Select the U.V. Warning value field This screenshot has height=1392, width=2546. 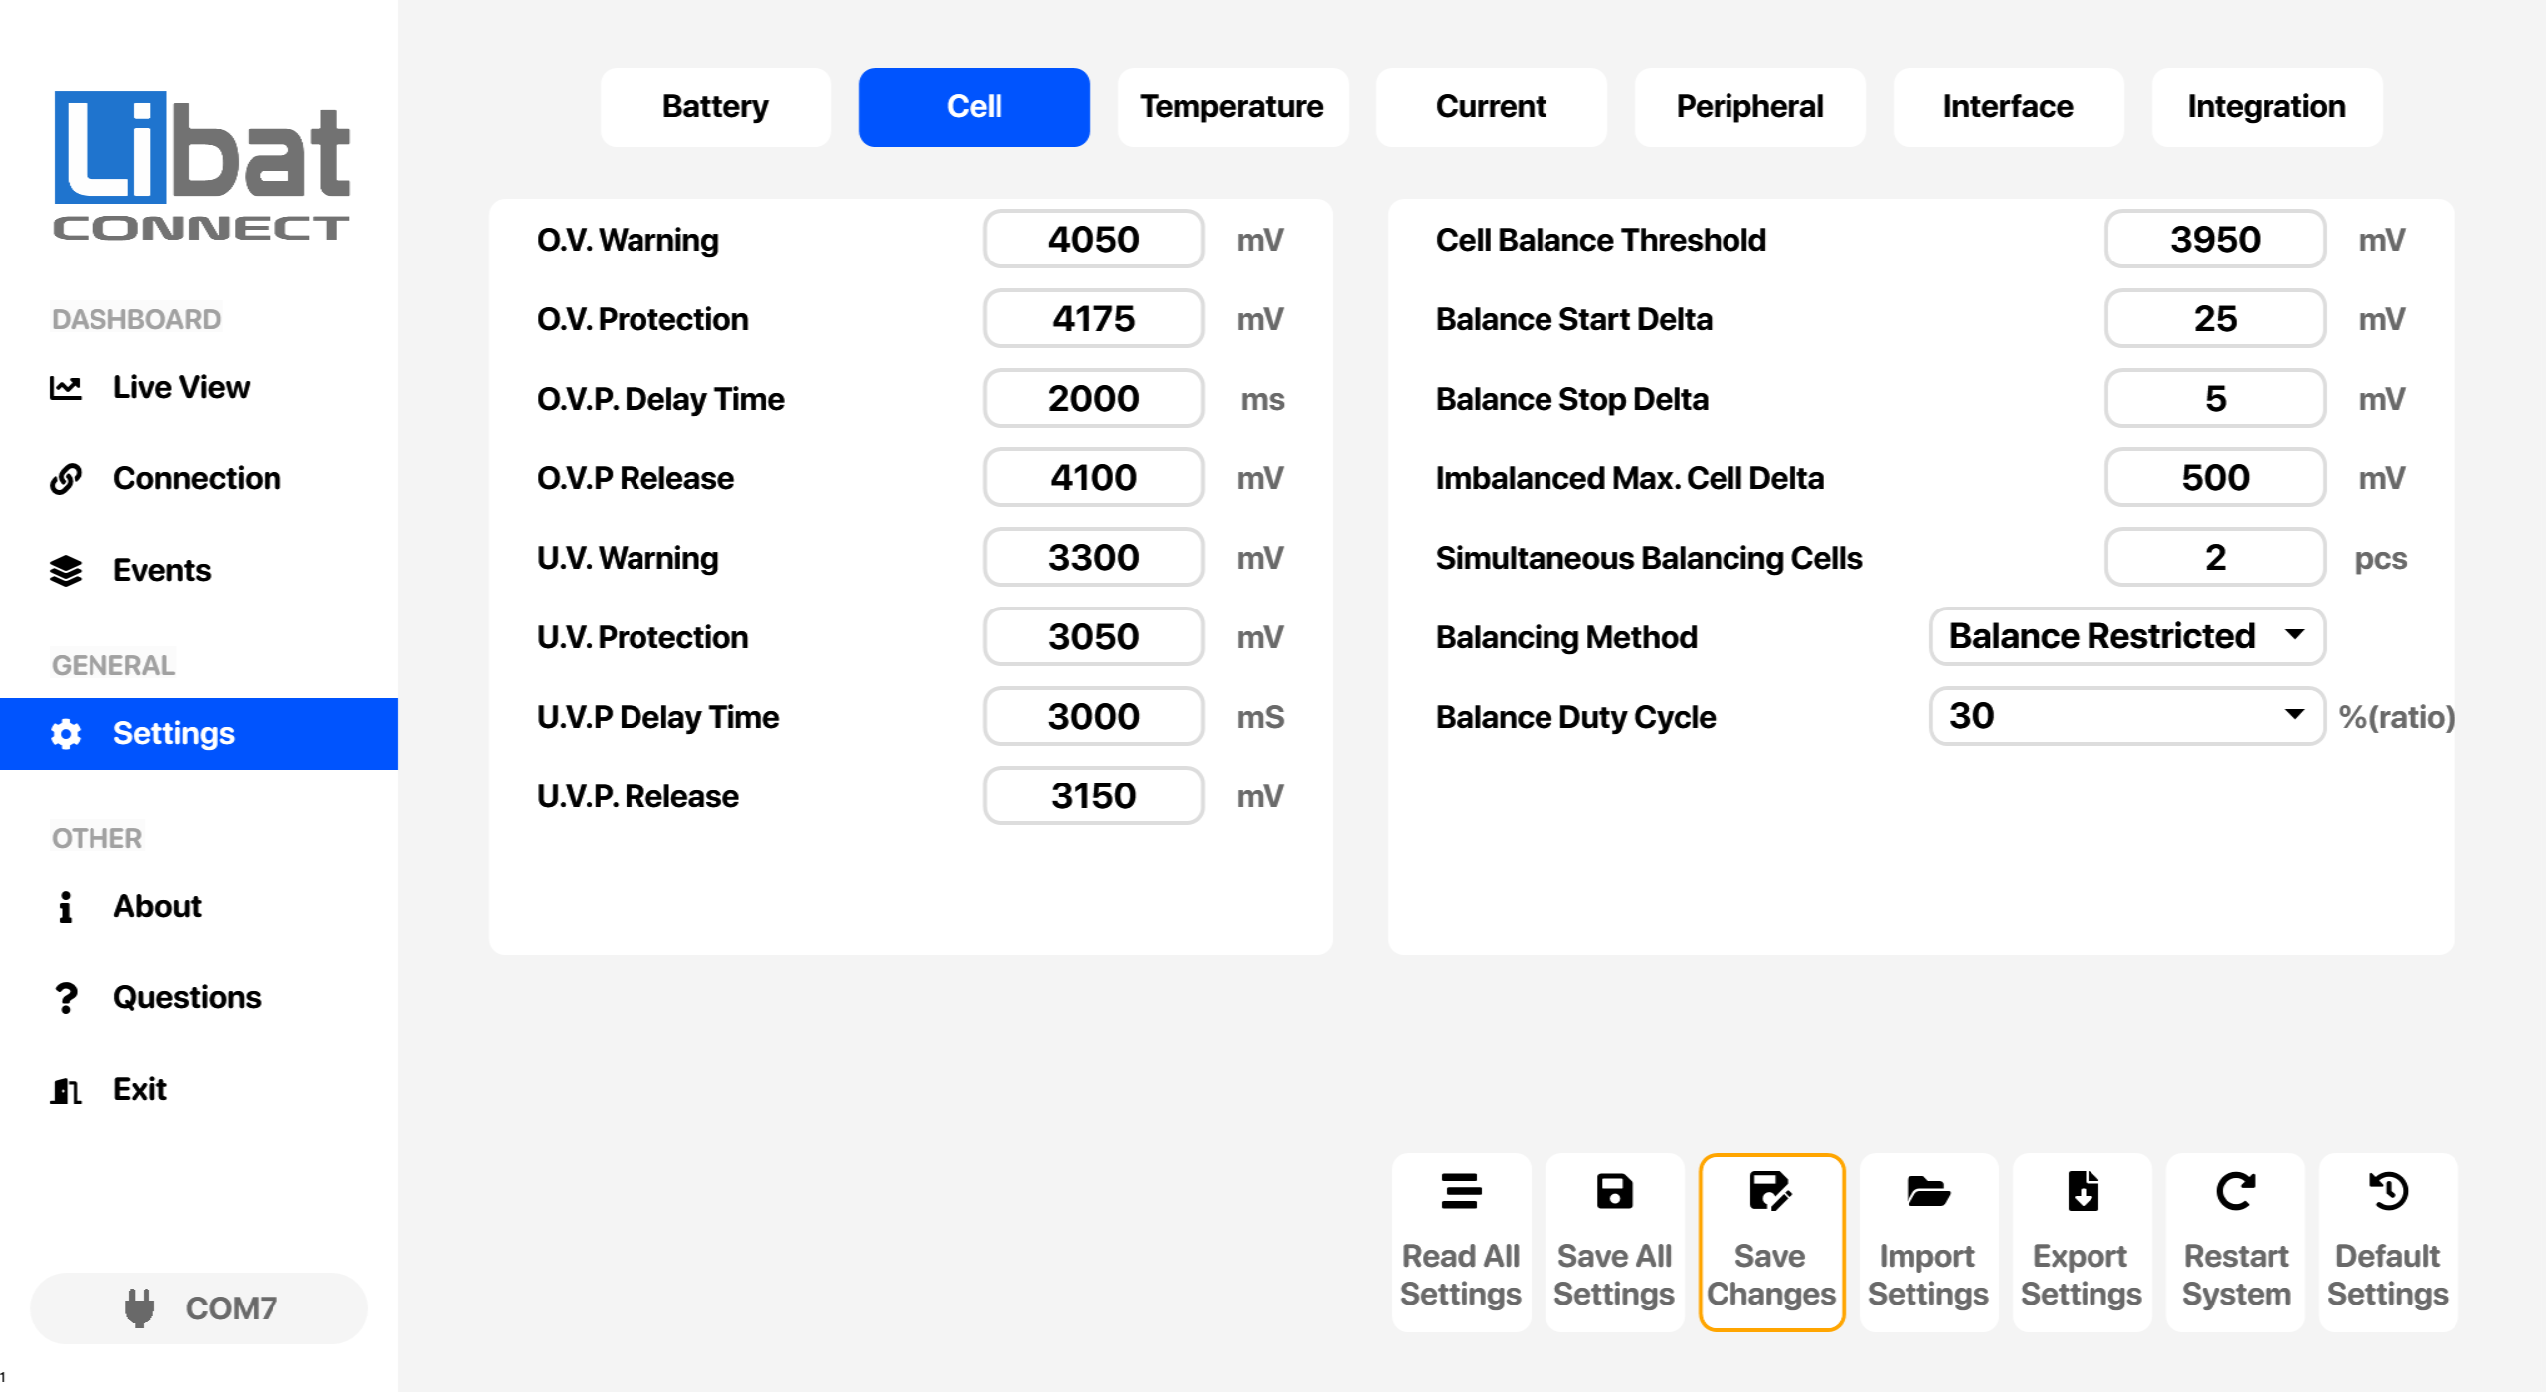coord(1093,557)
